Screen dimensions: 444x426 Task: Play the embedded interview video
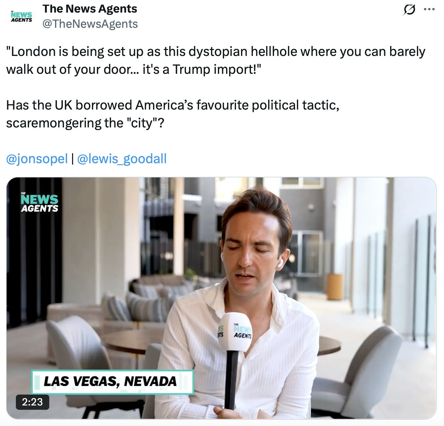click(221, 298)
